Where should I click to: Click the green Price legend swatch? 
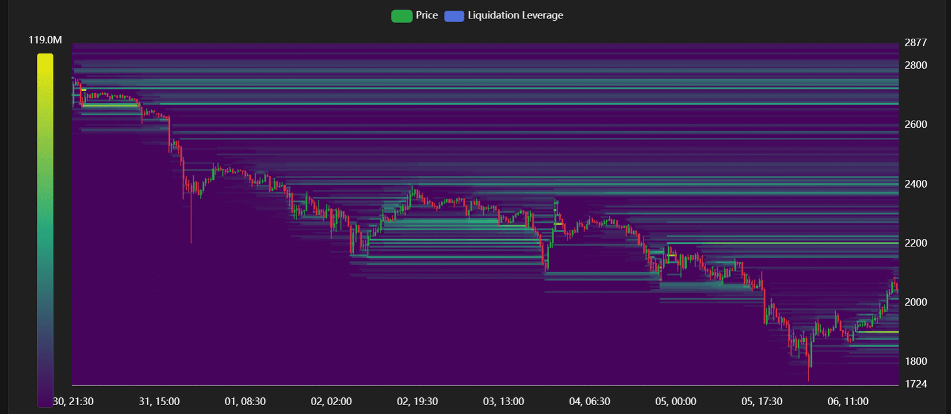[x=401, y=16]
